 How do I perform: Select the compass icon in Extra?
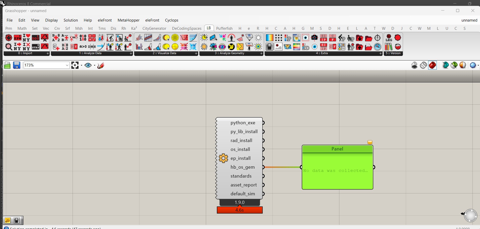[x=377, y=47]
